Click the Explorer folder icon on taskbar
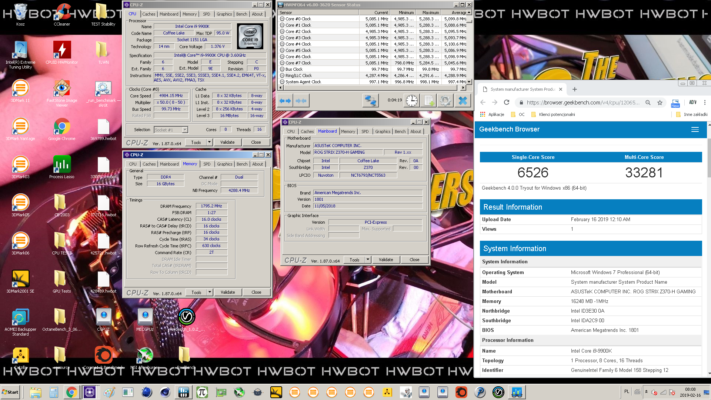Viewport: 711px width, 400px height. coord(36,392)
